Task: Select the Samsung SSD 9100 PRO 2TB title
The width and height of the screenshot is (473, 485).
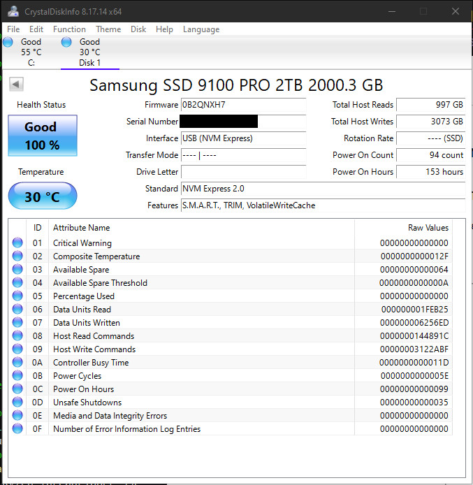Action: [x=236, y=85]
